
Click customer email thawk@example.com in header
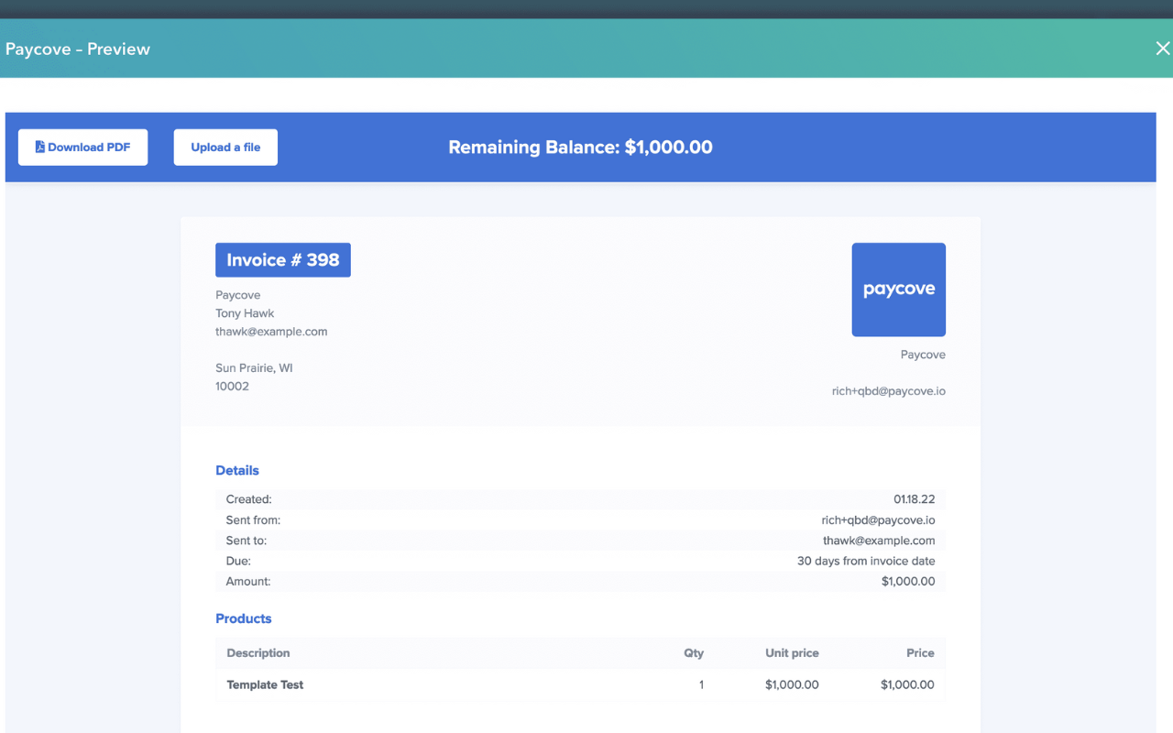271,332
